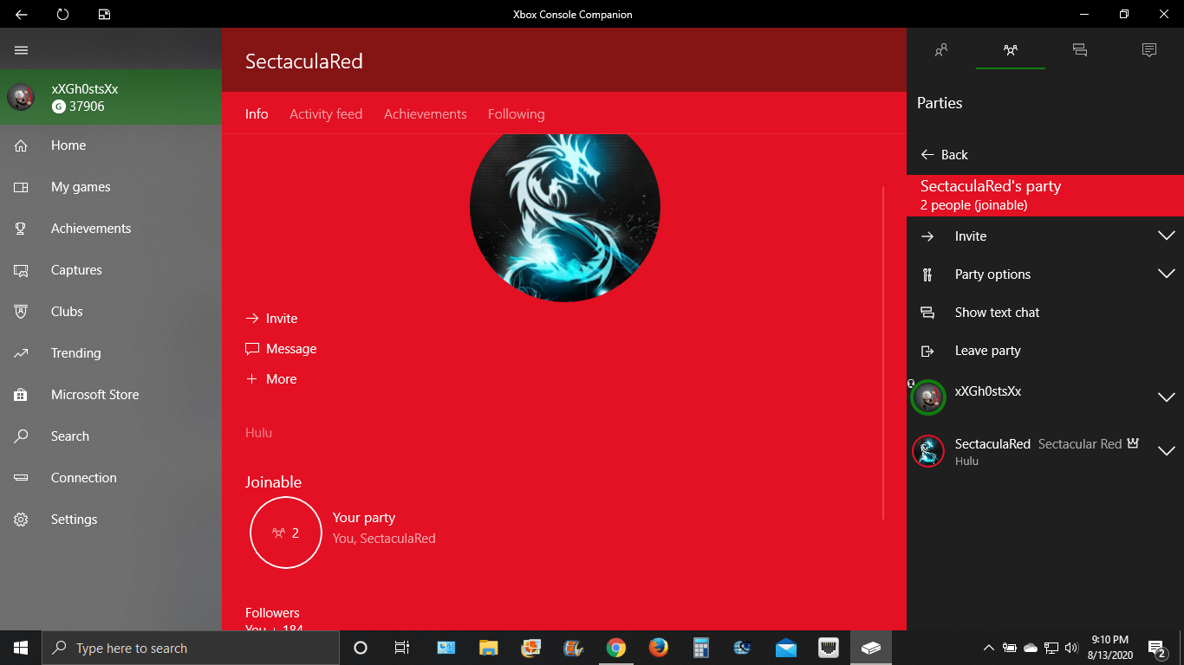
Task: Click Show text chat
Action: pyautogui.click(x=997, y=313)
